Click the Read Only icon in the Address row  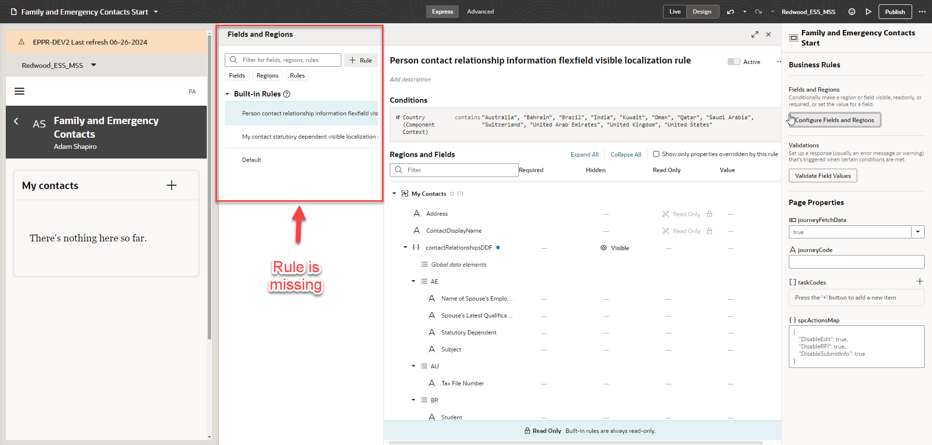click(666, 214)
